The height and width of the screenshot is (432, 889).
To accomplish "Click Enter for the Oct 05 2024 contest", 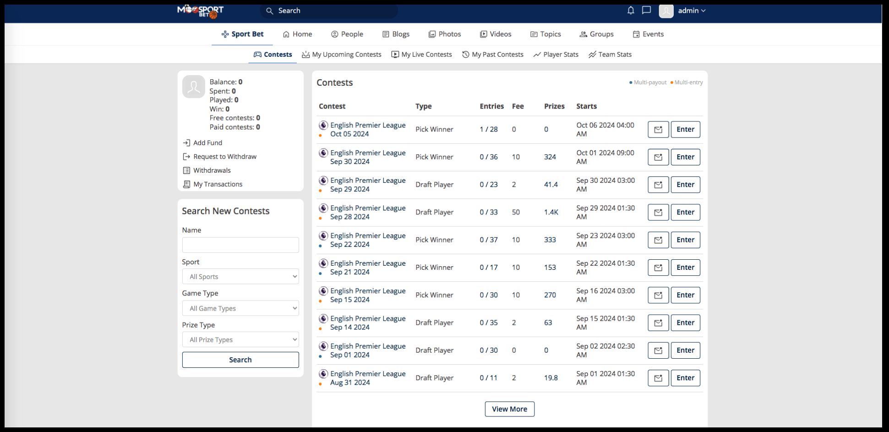I will (x=686, y=130).
